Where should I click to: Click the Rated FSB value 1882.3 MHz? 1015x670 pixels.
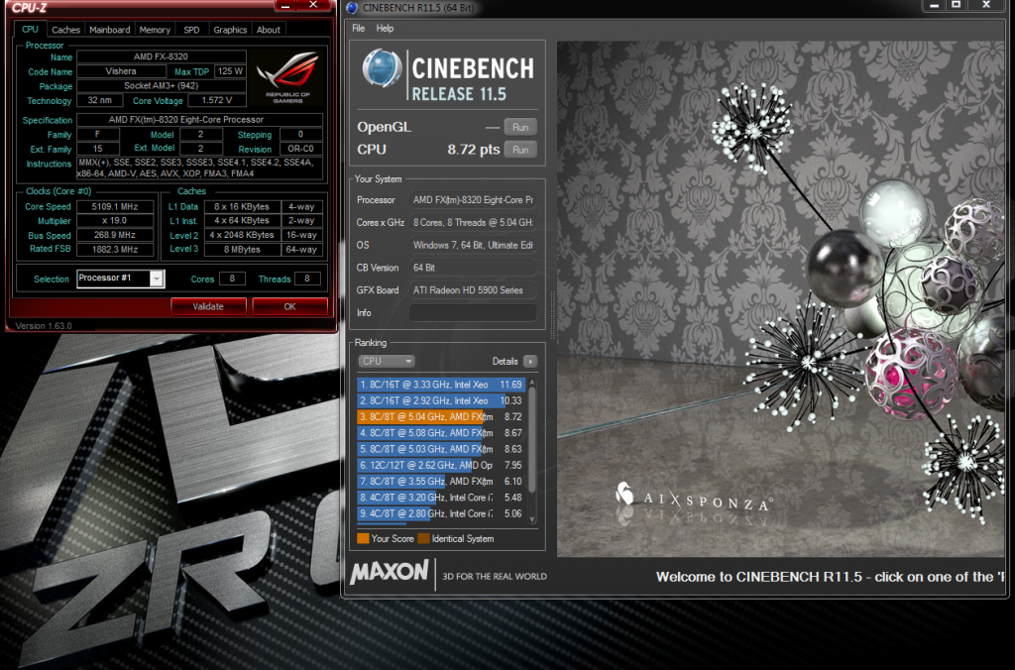[x=115, y=249]
